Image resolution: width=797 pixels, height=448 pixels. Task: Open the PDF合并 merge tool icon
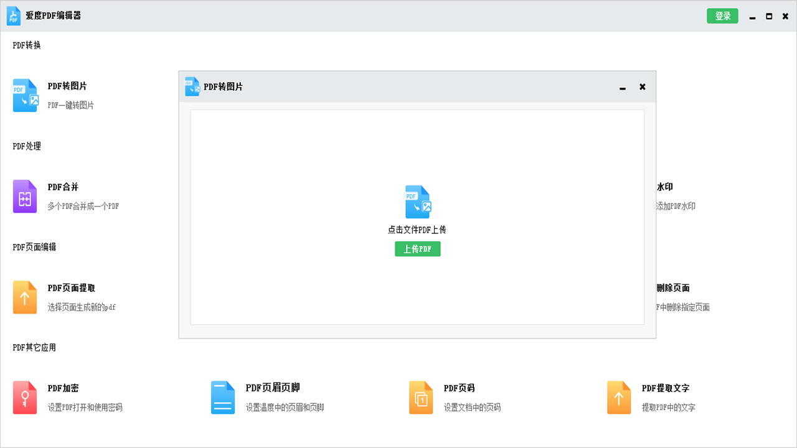tap(25, 196)
